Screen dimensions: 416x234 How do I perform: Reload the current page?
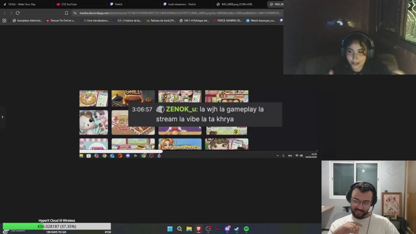pyautogui.click(x=18, y=13)
